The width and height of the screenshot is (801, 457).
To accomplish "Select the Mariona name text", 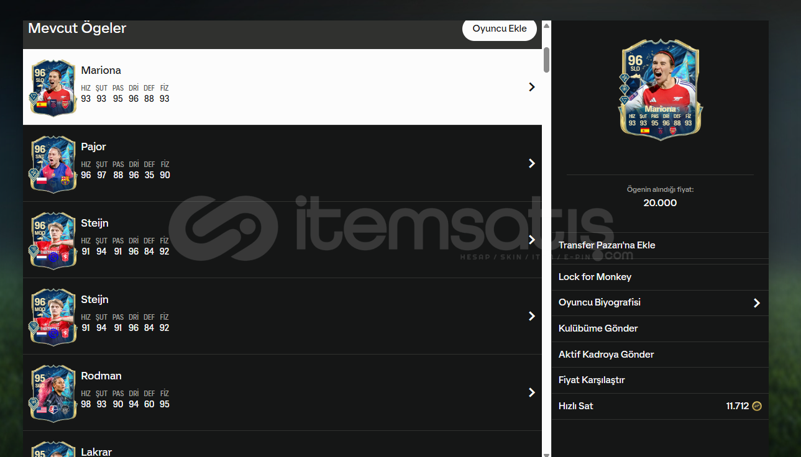I will coord(101,71).
